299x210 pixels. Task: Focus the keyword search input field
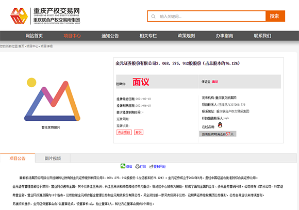(x=207, y=16)
